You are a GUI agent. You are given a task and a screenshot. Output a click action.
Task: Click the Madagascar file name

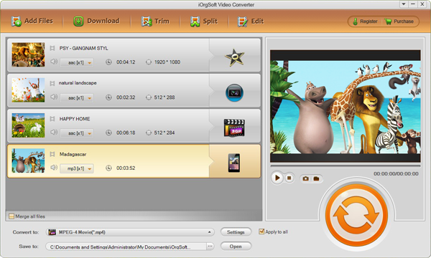click(x=73, y=154)
